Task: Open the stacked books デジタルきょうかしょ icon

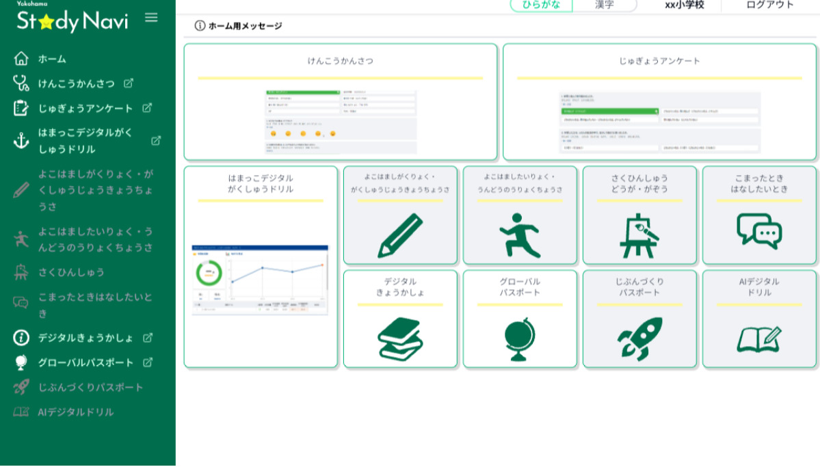Action: point(400,339)
